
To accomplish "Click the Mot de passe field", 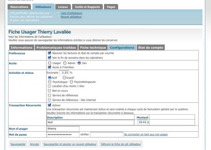I will (x=63, y=135).
